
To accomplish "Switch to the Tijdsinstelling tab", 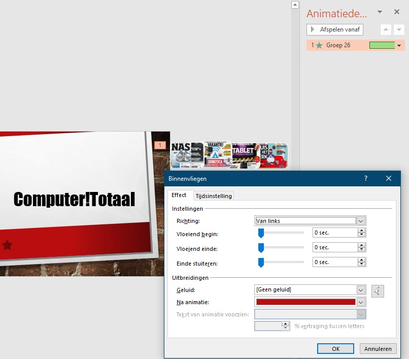I will pos(214,196).
